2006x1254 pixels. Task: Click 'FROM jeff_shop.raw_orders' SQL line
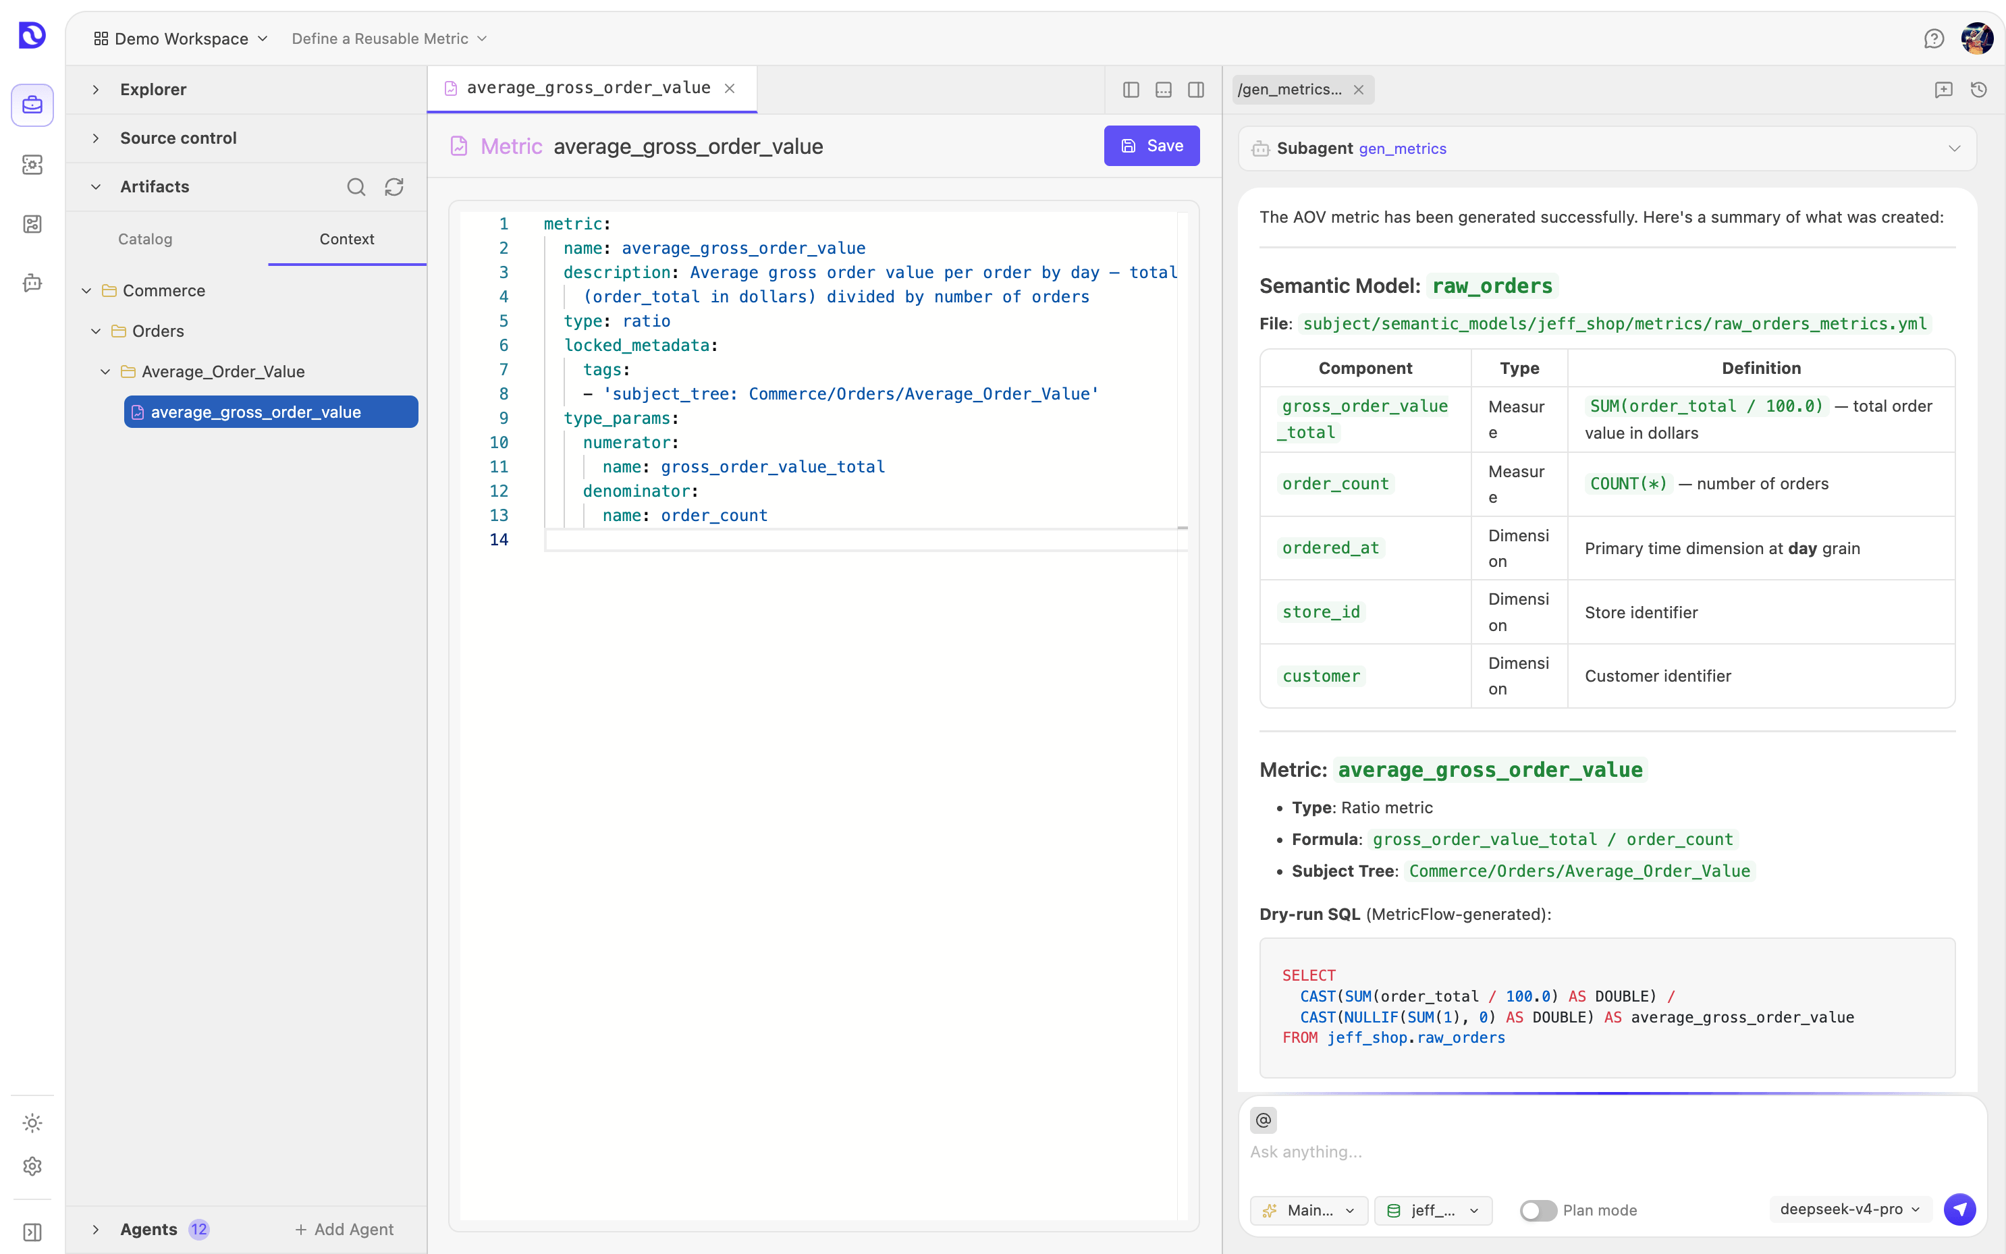pos(1393,1037)
